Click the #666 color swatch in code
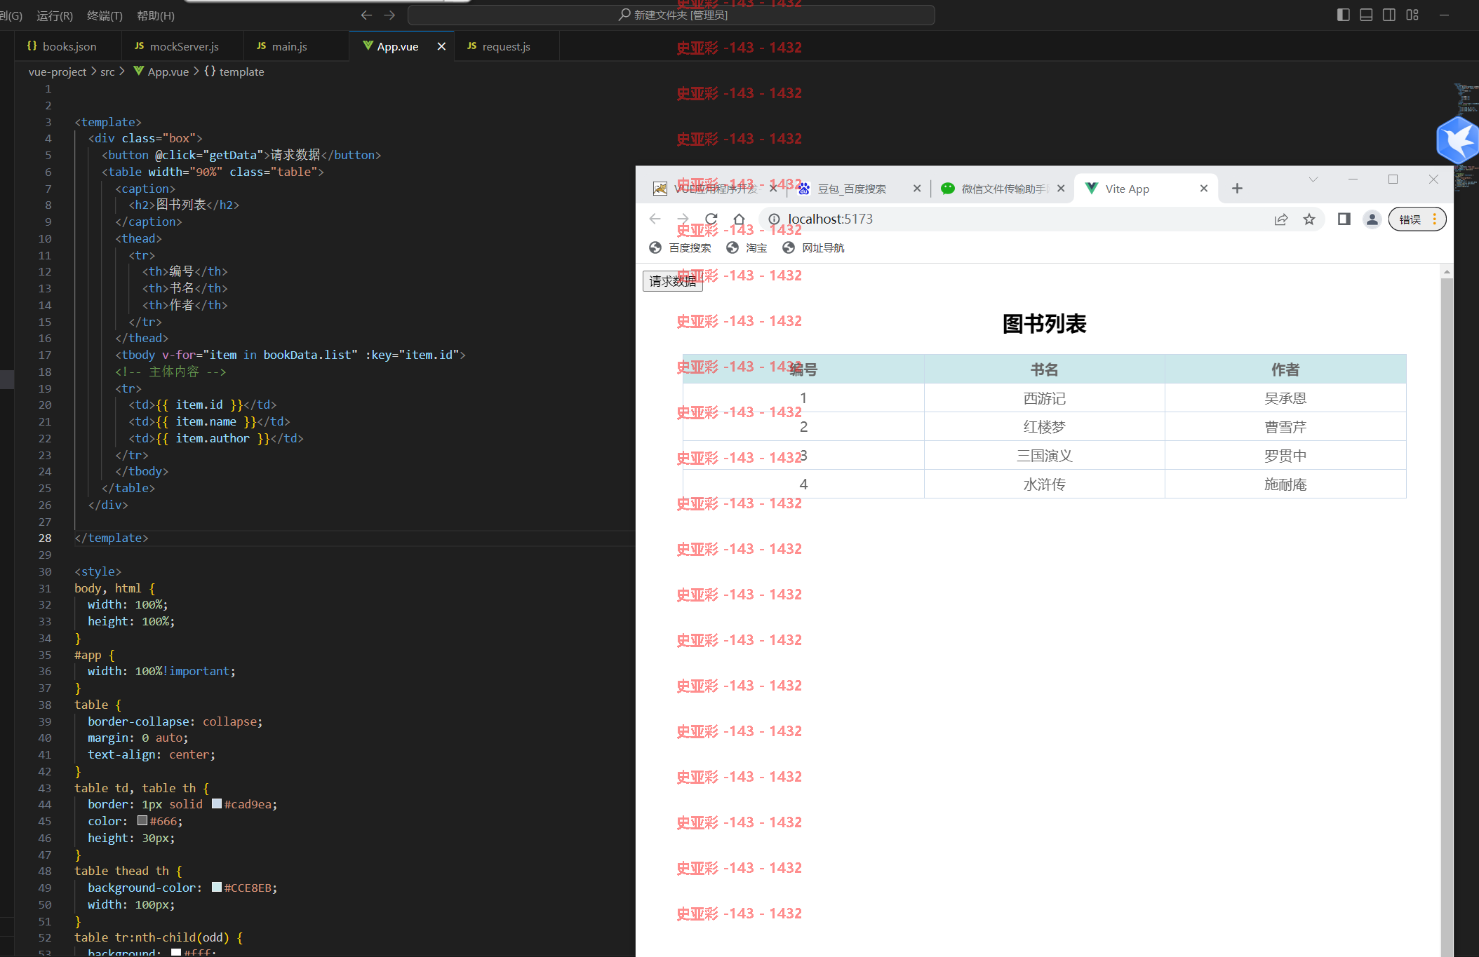Image resolution: width=1479 pixels, height=957 pixels. [142, 820]
